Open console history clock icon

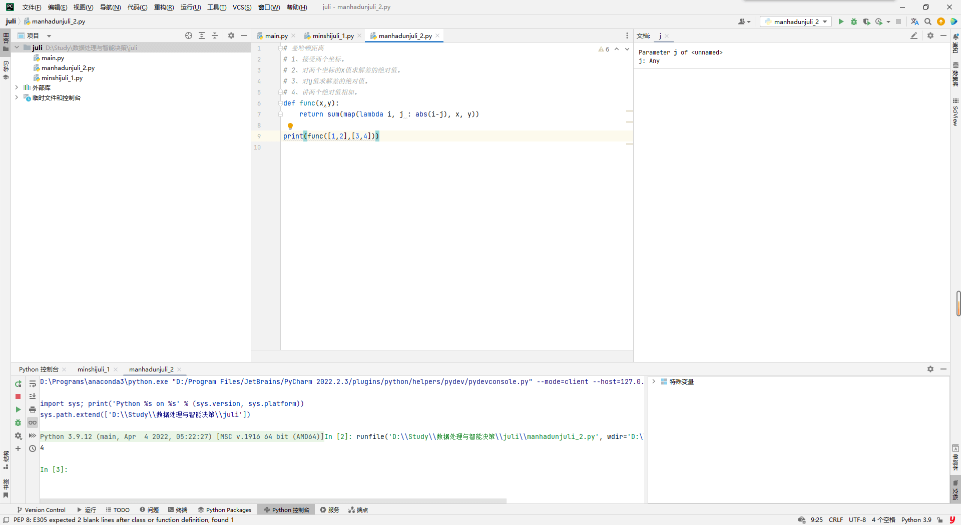pos(33,448)
